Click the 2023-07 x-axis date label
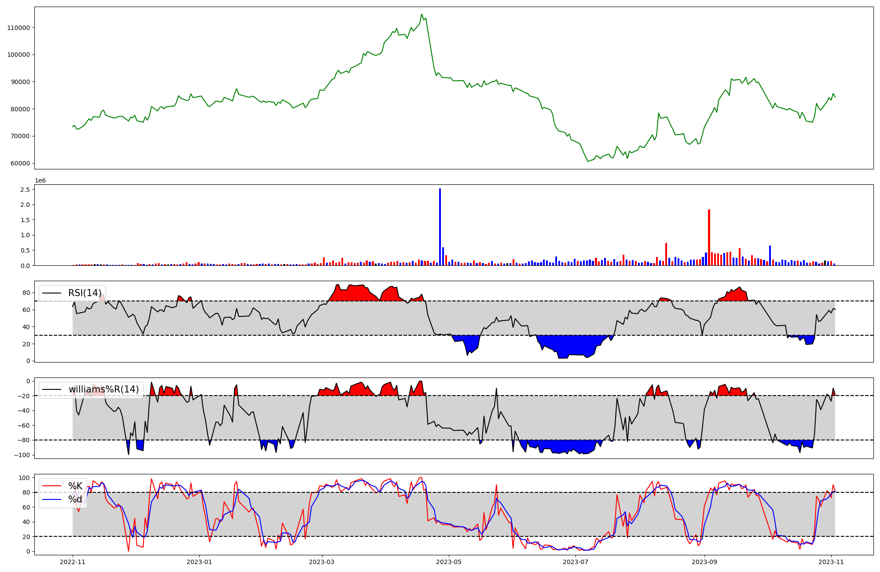 [576, 562]
